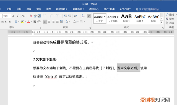Expand the bullet library dropdown arrow
This screenshot has height=105, width=177.
(48, 16)
